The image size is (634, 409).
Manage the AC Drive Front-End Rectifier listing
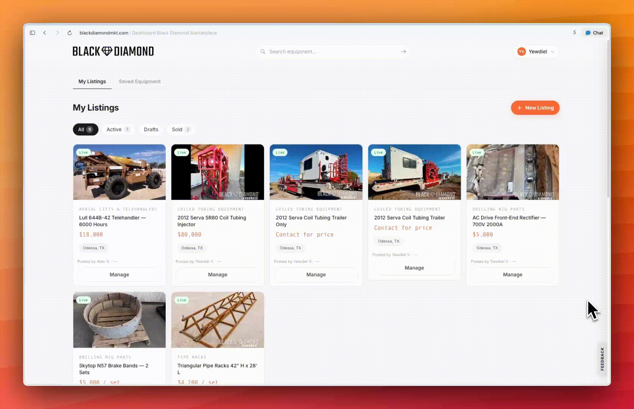(513, 275)
